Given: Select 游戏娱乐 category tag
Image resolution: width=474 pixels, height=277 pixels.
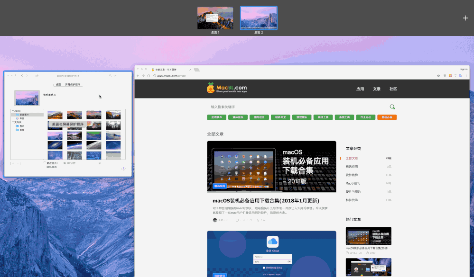Looking at the screenshot, I should (x=302, y=117).
